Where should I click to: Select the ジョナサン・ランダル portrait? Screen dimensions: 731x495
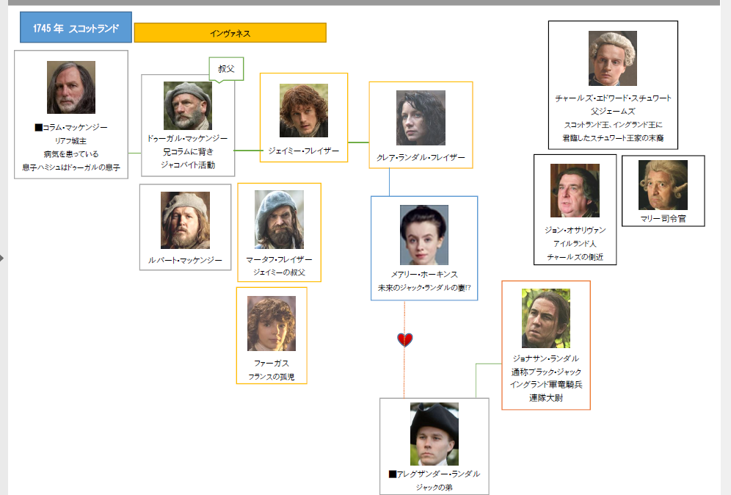coord(546,318)
